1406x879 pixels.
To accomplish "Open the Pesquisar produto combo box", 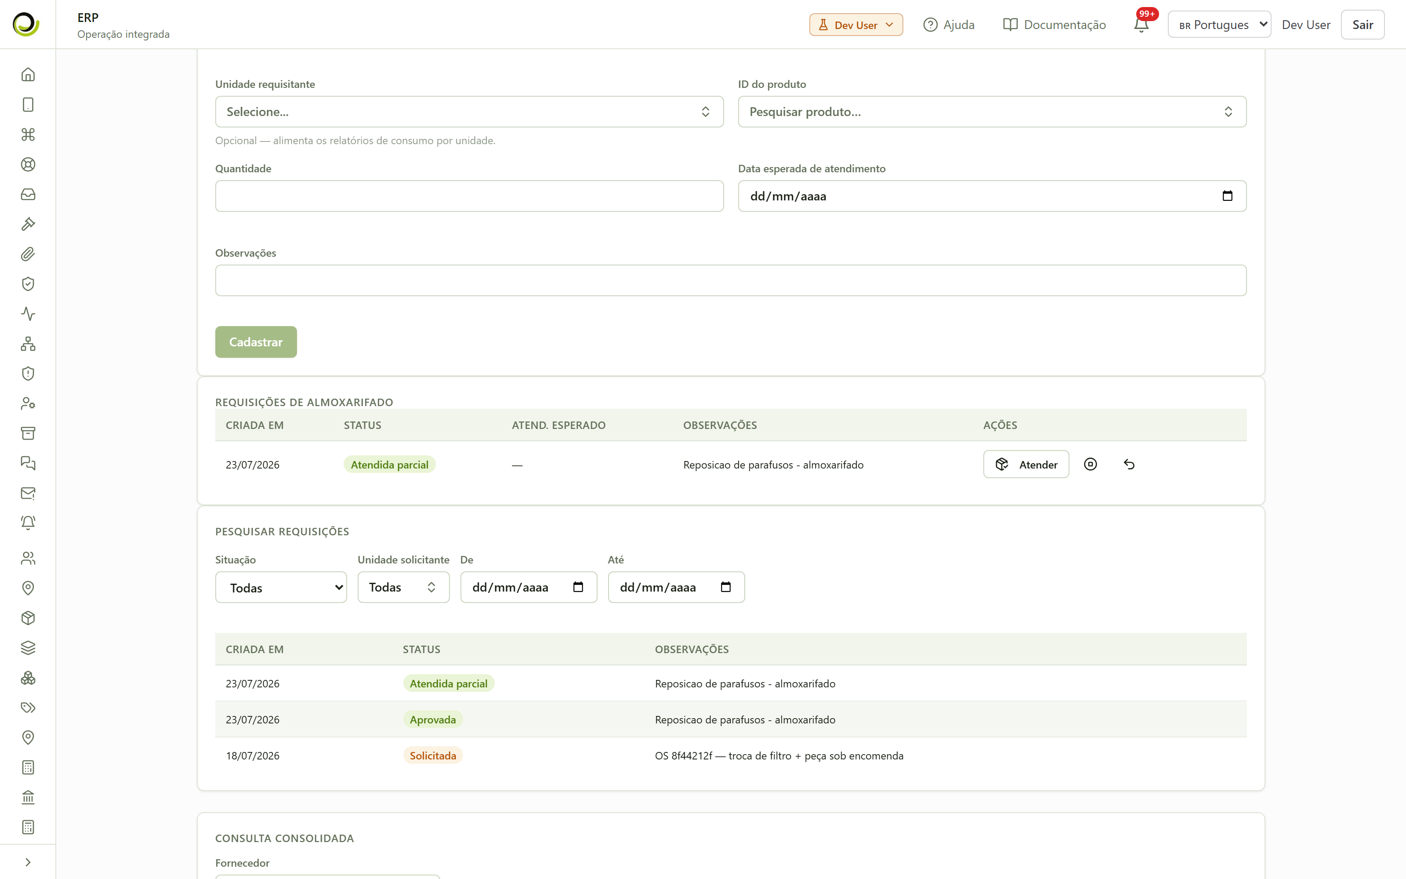I will point(992,112).
